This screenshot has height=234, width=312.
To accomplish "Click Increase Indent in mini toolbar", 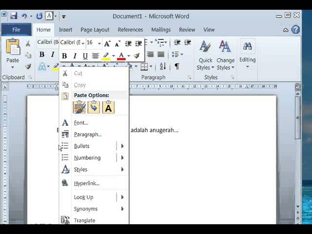I will tap(138, 43).
